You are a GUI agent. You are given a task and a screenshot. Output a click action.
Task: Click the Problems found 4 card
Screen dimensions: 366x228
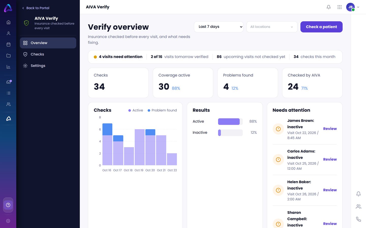click(248, 83)
